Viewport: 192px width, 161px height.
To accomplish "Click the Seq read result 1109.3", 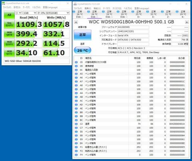I will 29,24.
